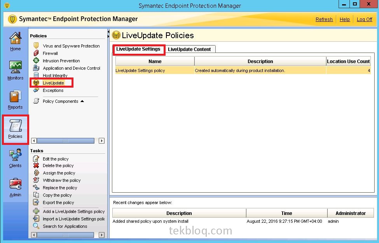Click the Tasks list horizontal scrollbar thumb
Screen dimensions: 379x243
click(66, 235)
